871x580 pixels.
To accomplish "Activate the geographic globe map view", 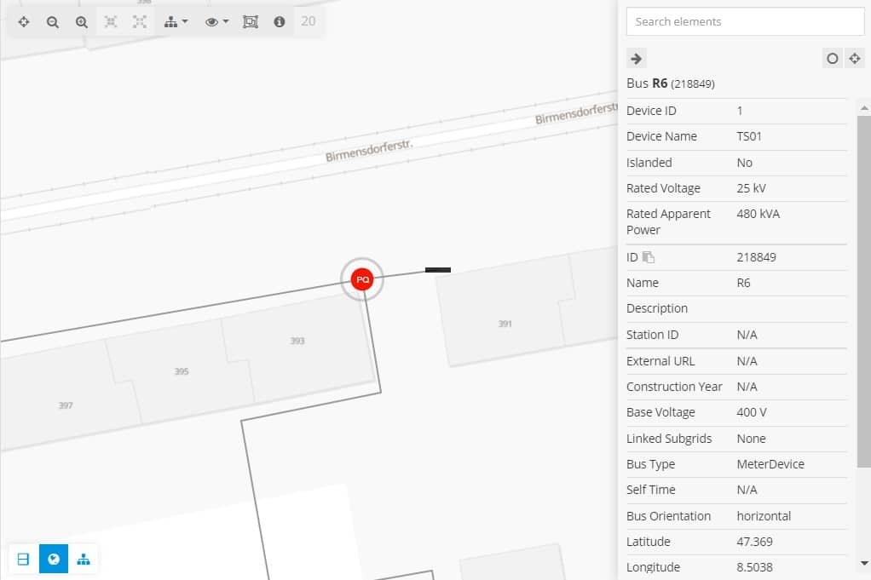I will point(54,559).
